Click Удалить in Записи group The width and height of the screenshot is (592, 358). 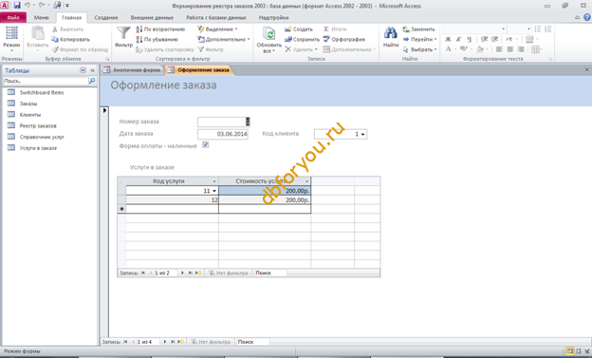tap(301, 49)
